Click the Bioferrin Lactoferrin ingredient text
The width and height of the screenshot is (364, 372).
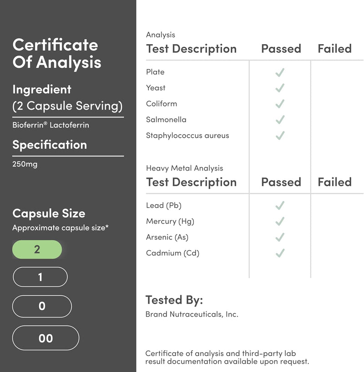[51, 125]
